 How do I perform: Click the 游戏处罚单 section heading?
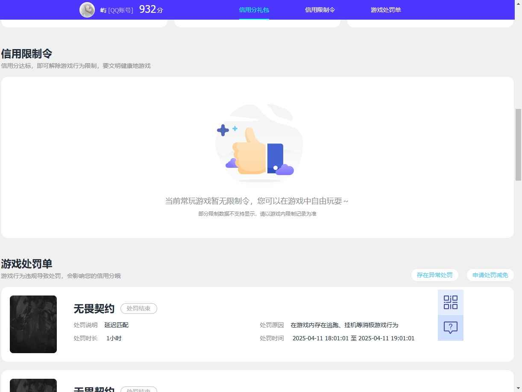tap(26, 264)
